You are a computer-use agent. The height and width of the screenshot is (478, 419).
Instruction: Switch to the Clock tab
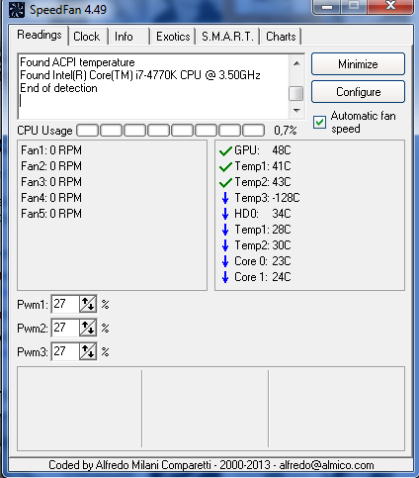pyautogui.click(x=87, y=37)
